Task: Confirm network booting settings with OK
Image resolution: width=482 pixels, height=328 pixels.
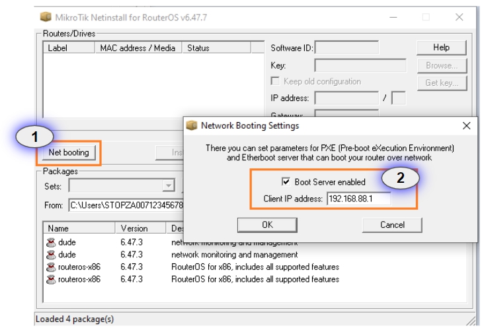Action: pyautogui.click(x=267, y=225)
